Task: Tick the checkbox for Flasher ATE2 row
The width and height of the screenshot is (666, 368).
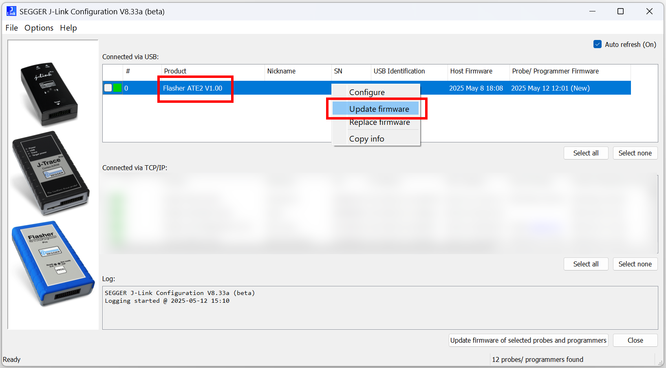Action: pos(108,88)
